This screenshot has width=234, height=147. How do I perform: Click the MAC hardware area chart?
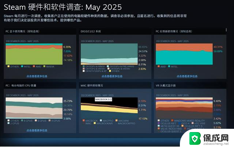click(x=109, y=108)
